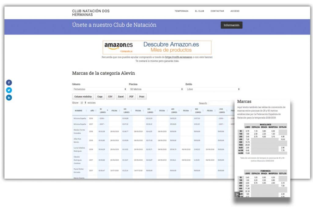This screenshot has height=209, width=313.
Task: Export the table as PDF
Action: [x=131, y=96]
